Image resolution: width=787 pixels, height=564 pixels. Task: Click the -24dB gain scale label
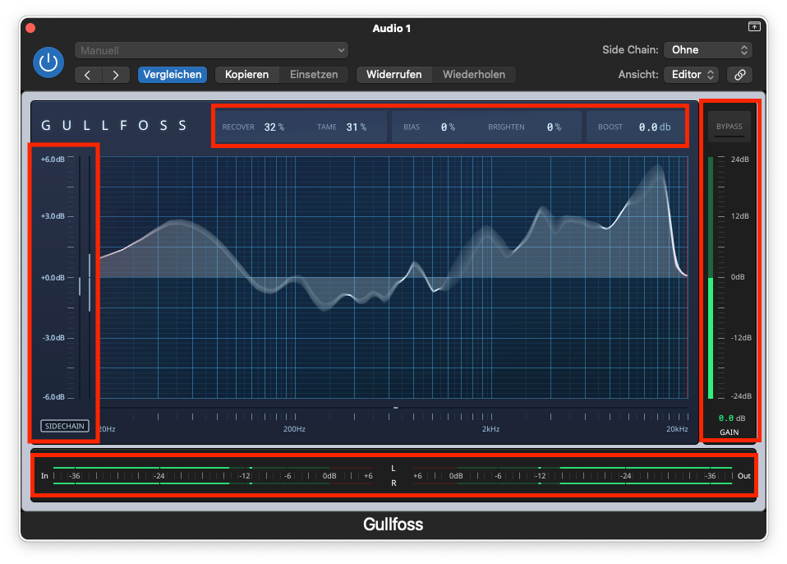[x=741, y=395]
